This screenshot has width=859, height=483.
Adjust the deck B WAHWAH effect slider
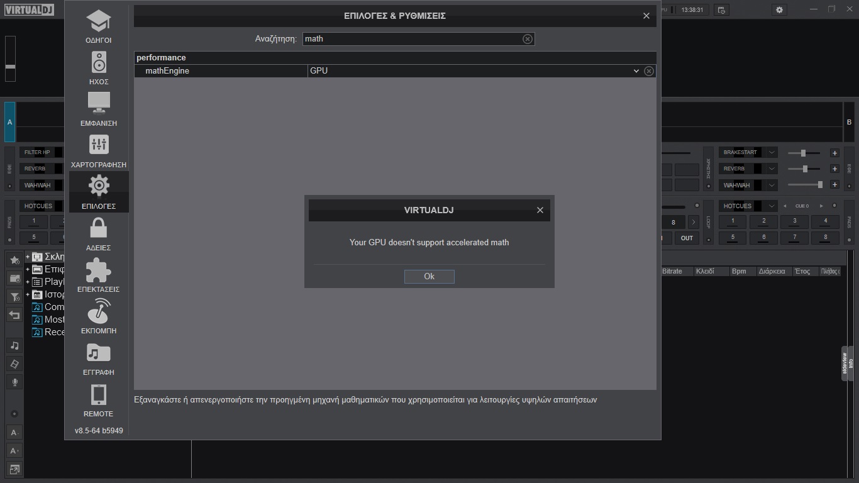pos(805,184)
